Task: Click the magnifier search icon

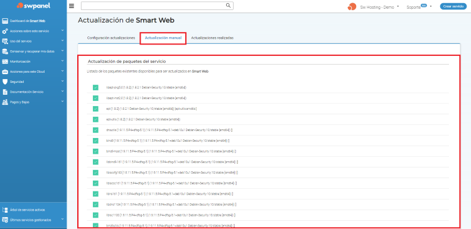Action: pos(229,6)
